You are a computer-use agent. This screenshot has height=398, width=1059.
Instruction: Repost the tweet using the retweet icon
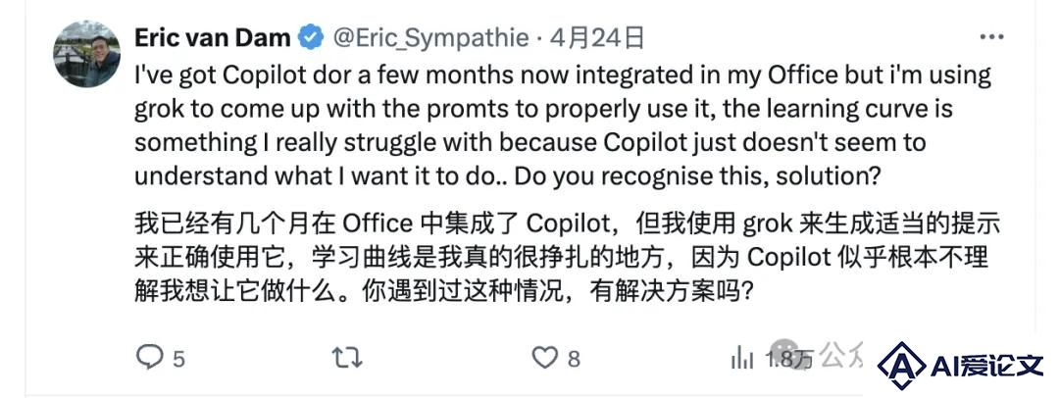[346, 357]
